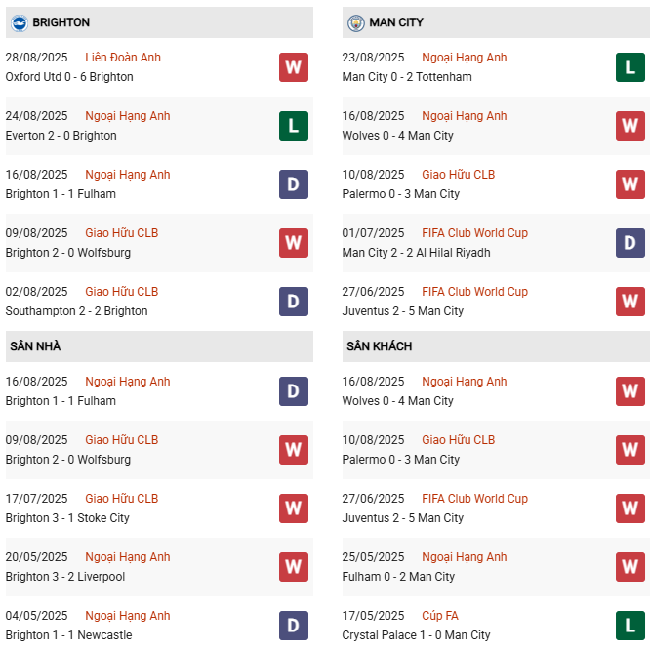Click the Brighton club crest icon
Screen dimensions: 650x650
[x=19, y=22]
